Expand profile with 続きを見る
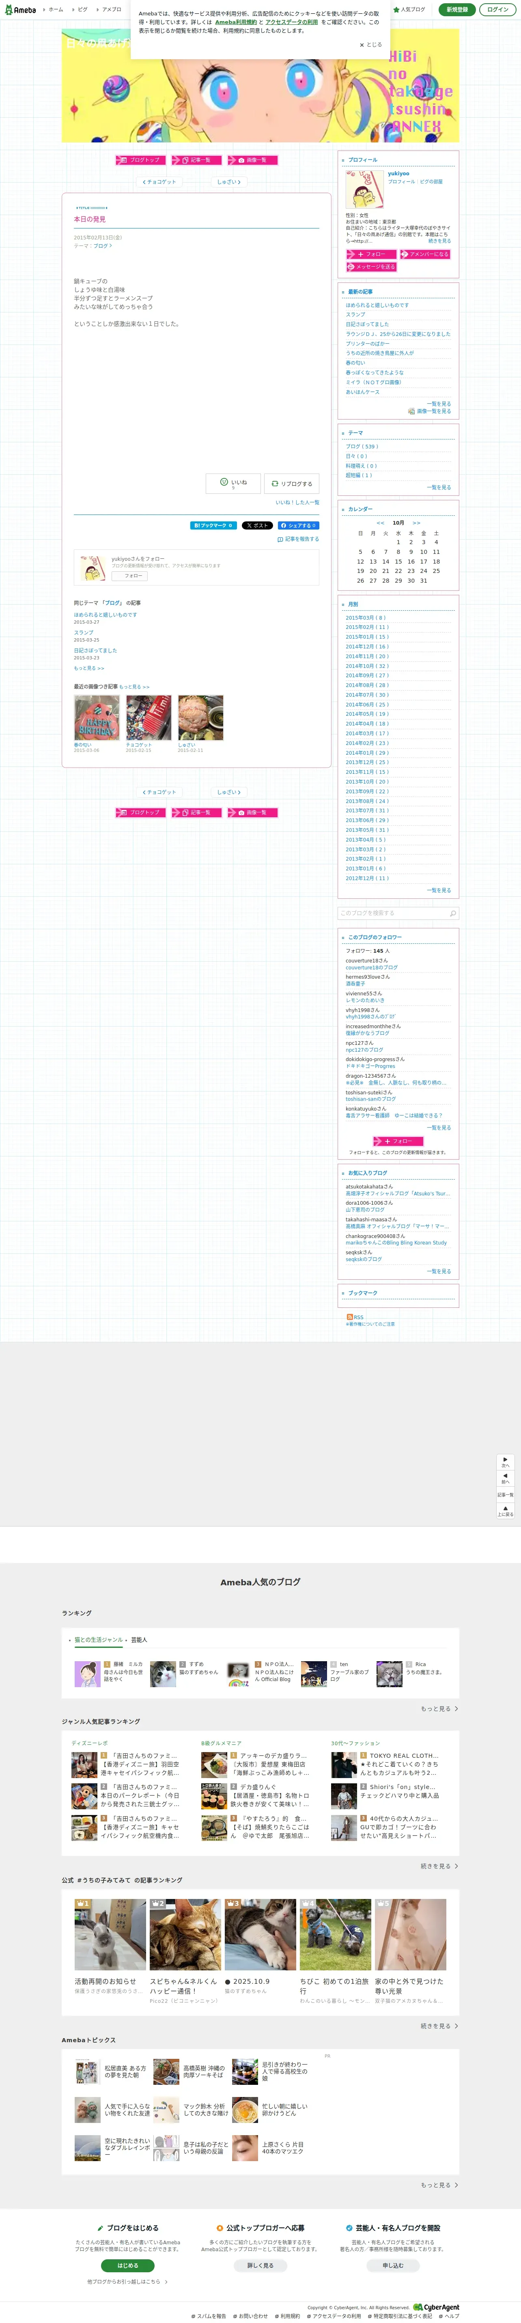This screenshot has height=2323, width=521. pyautogui.click(x=440, y=241)
